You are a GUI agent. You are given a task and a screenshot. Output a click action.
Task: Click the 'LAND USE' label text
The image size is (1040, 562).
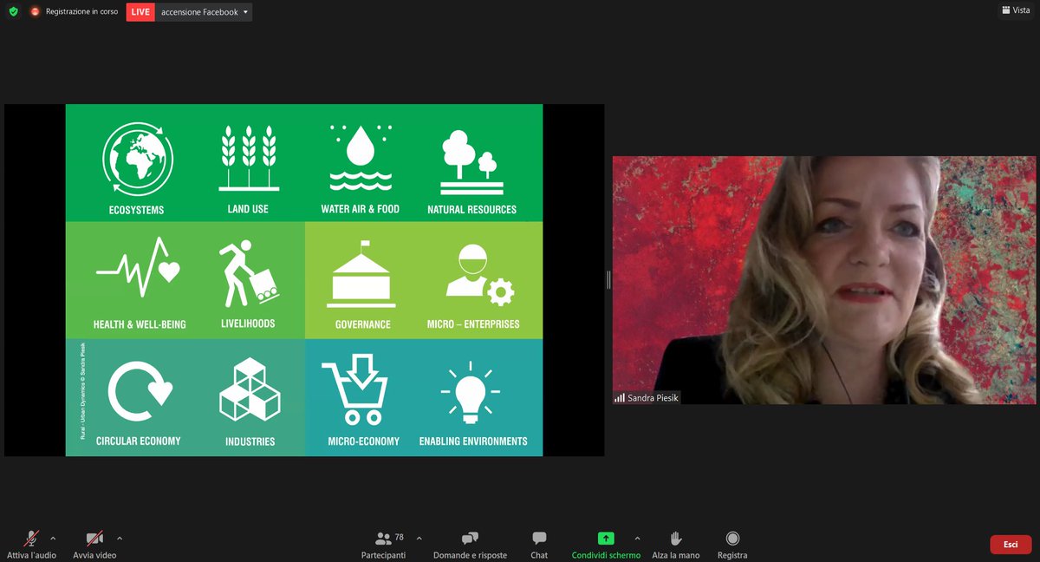[x=248, y=209]
